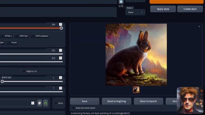
Task: Click the orange Generate button
Action: pos(176,2)
